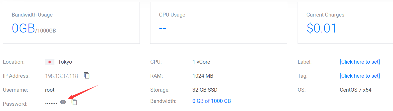Select the IP address 198.13.37.118 text

coord(61,76)
